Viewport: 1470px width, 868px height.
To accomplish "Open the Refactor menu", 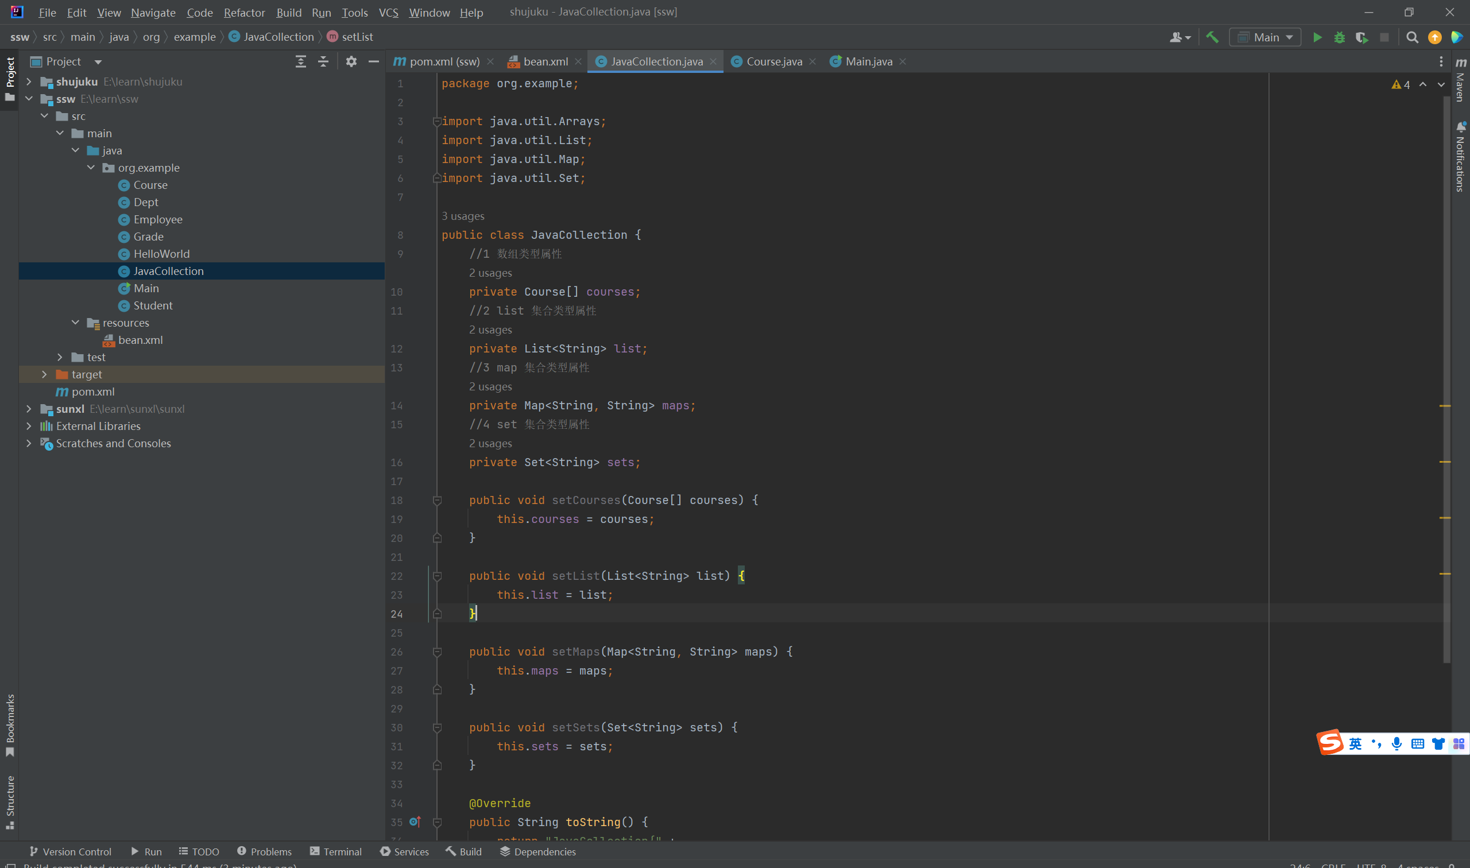I will pyautogui.click(x=244, y=12).
